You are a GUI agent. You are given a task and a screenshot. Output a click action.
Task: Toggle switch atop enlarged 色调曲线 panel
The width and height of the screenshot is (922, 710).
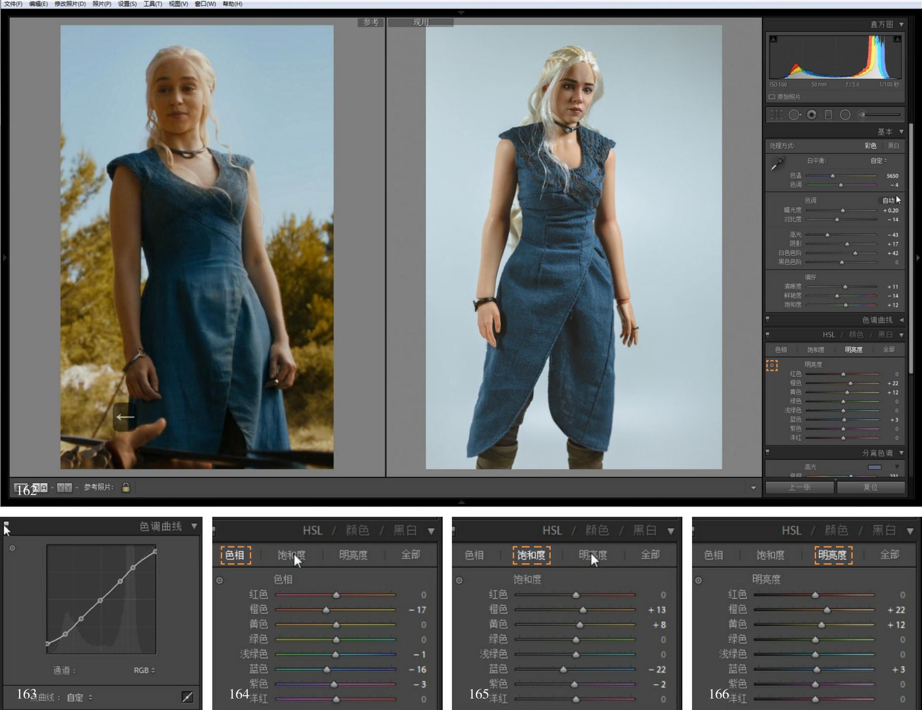(6, 524)
